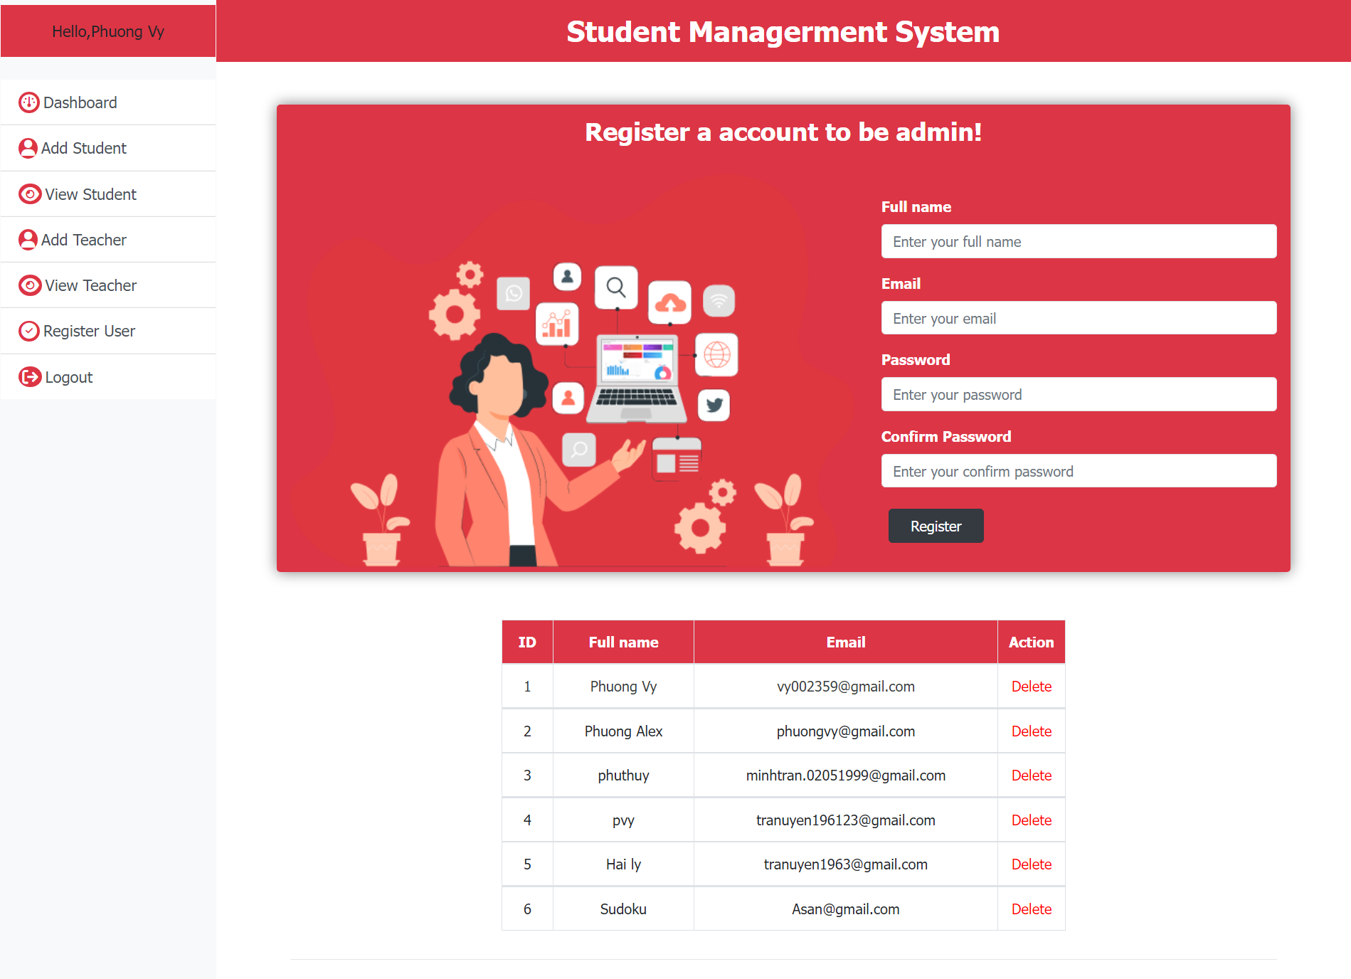Go to Add Student page
Screen dimensions: 1351x979
click(x=108, y=148)
